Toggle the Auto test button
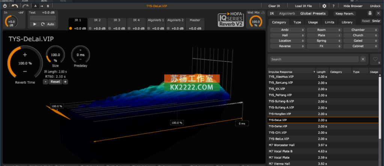This screenshot has width=384, height=166. click(51, 24)
